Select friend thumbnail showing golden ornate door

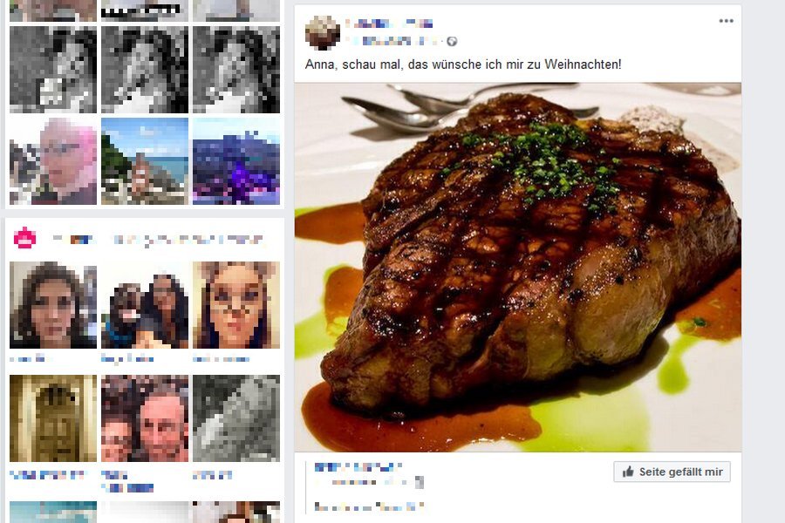(x=53, y=418)
